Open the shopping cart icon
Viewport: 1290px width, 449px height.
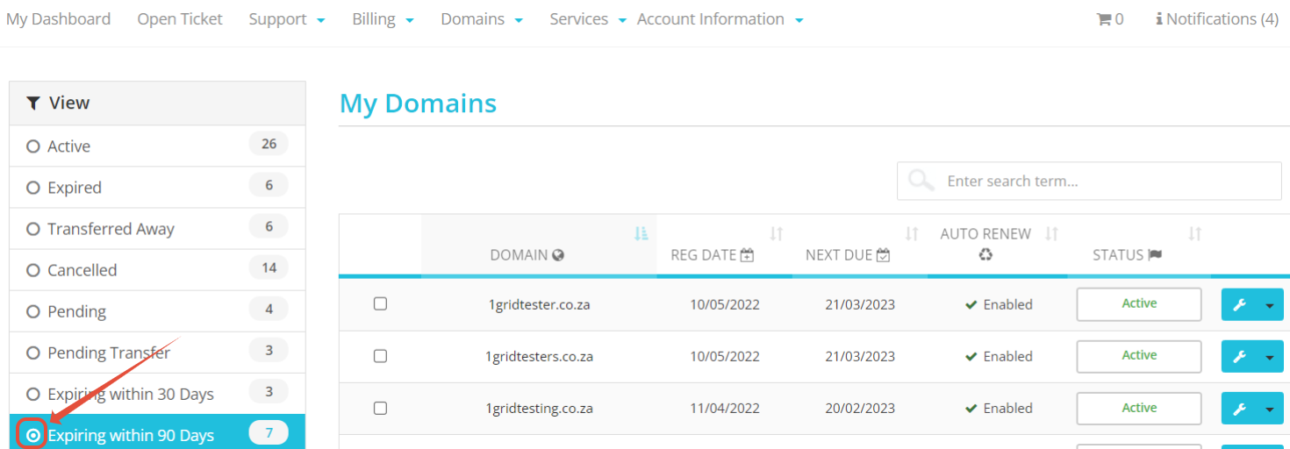pyautogui.click(x=1104, y=18)
